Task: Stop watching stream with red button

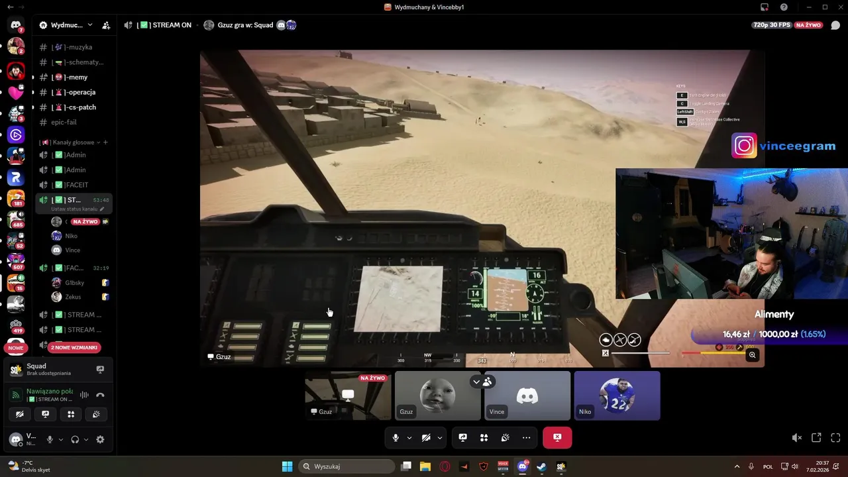Action: click(557, 437)
